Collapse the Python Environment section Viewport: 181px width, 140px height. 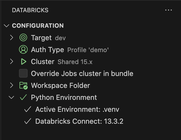click(x=11, y=97)
